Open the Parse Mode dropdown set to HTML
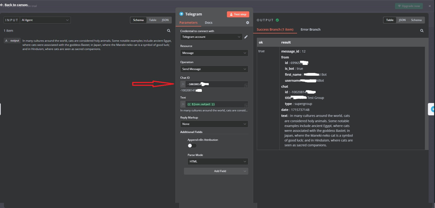 (x=218, y=161)
